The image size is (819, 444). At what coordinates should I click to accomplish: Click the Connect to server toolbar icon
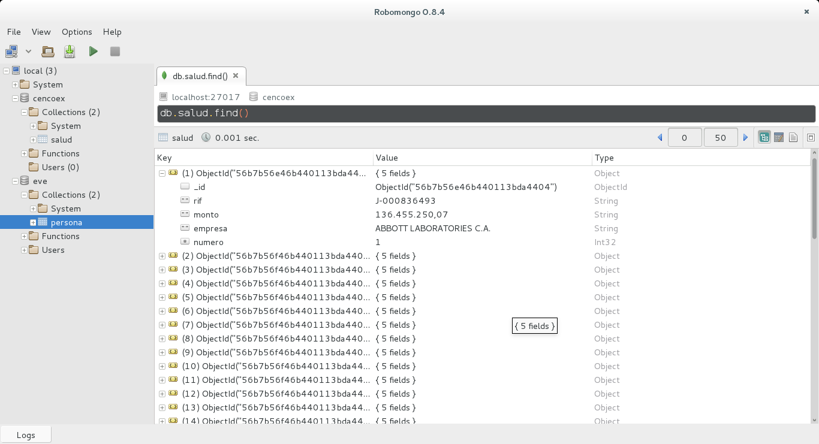tap(12, 52)
